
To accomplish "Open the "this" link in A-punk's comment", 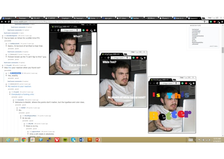I will (10, 68).
